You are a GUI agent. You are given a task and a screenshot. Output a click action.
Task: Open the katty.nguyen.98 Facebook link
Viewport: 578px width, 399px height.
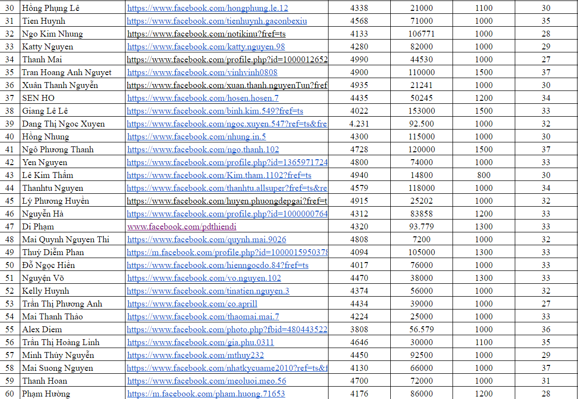pos(206,47)
